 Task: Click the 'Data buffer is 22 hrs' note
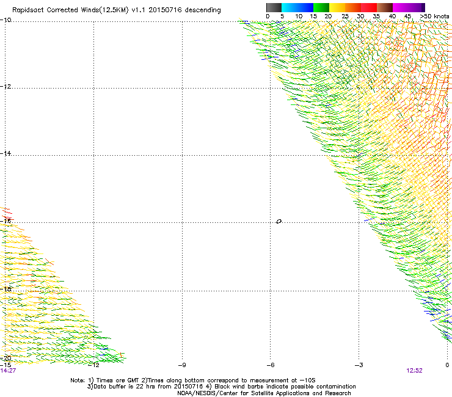pyautogui.click(x=221, y=387)
